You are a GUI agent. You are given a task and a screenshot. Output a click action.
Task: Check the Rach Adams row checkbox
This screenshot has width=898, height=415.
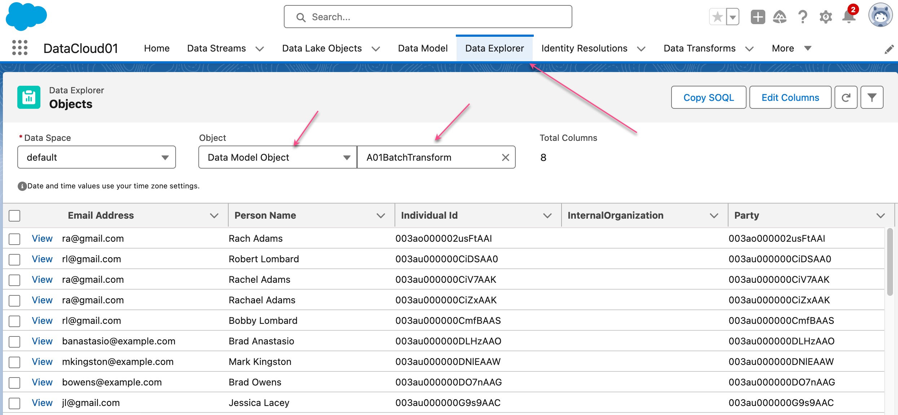point(14,239)
